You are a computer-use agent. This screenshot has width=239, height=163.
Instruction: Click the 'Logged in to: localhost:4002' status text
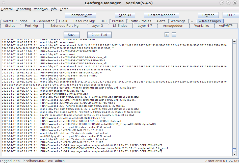(x=32, y=161)
